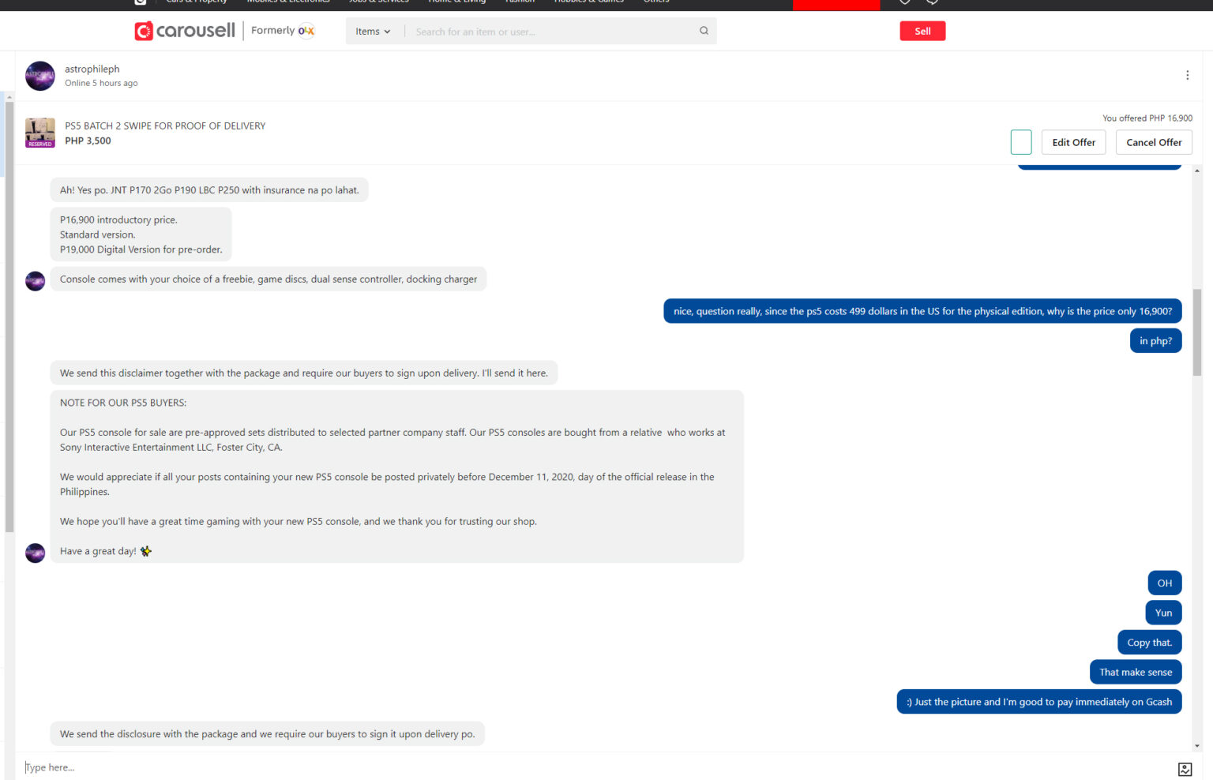
Task: Select the 'P16,900 introductory price' message
Action: (x=141, y=234)
